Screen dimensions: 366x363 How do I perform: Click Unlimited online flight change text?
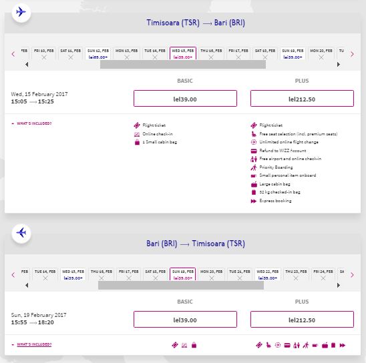289,142
